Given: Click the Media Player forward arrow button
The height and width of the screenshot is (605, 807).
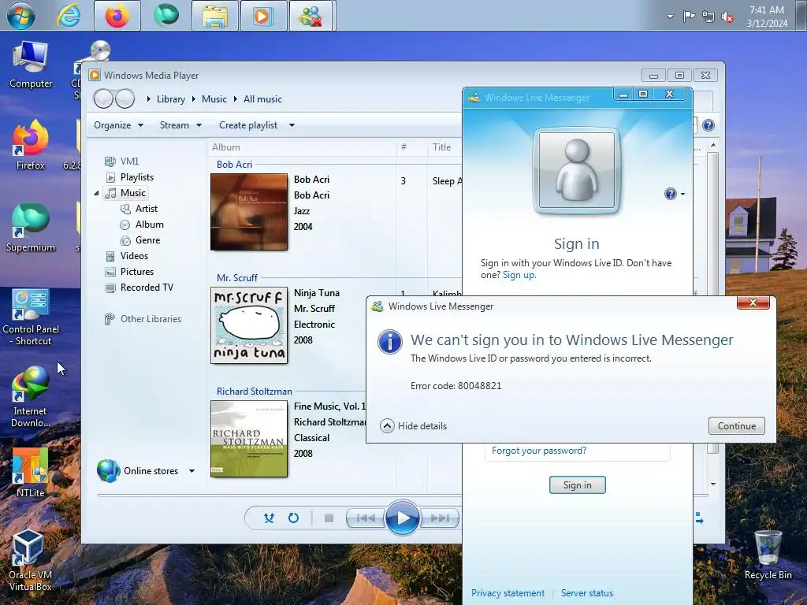Looking at the screenshot, I should (x=125, y=98).
